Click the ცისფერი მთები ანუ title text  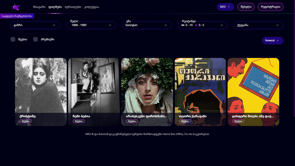pyautogui.click(x=253, y=116)
